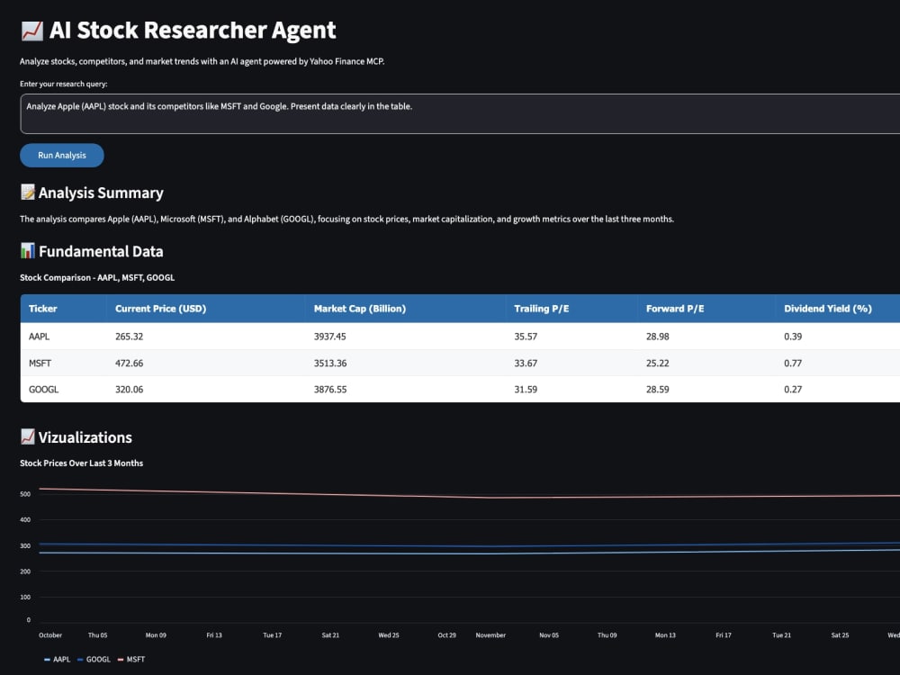Click the chart icon beside Vizualizations heading
900x675 pixels.
[x=28, y=436]
